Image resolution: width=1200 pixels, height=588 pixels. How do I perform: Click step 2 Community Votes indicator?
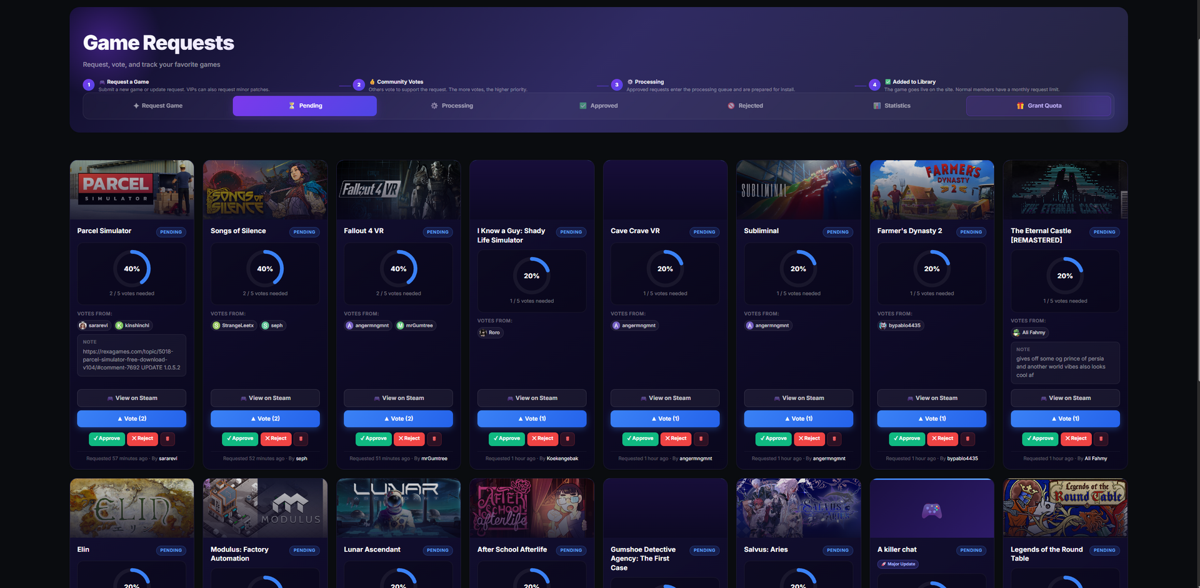tap(359, 85)
